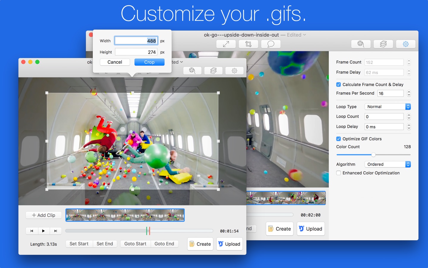Disable Optimize GIF Colors checkbox

pyautogui.click(x=339, y=139)
